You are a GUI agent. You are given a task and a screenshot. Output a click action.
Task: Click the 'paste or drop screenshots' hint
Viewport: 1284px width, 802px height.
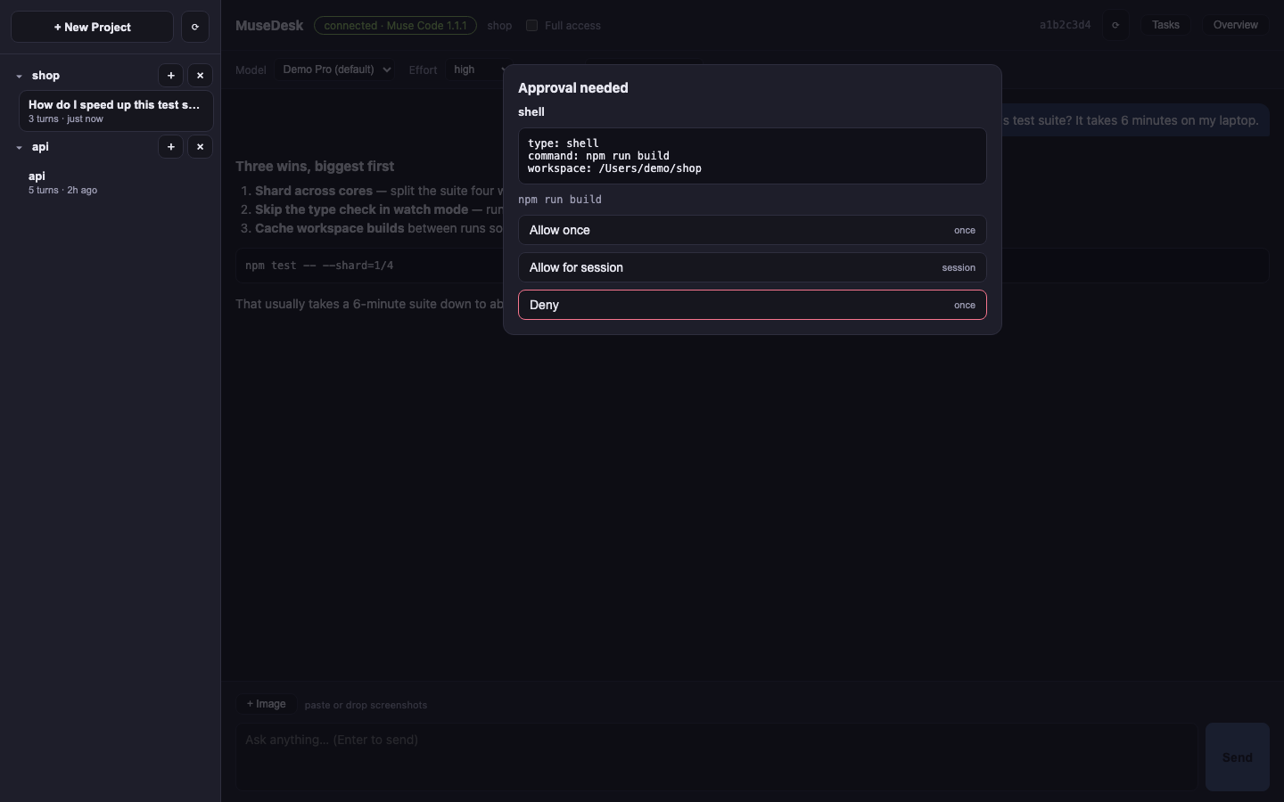(366, 705)
